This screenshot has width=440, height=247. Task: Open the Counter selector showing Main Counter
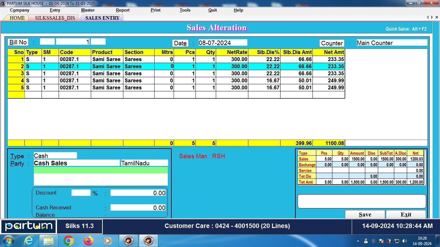(x=332, y=43)
